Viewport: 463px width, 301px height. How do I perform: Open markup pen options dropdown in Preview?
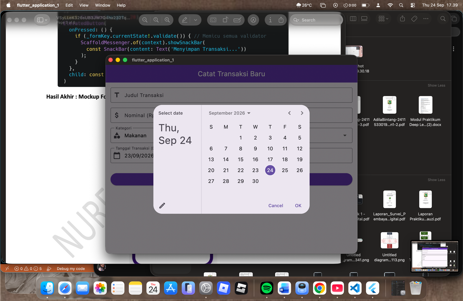tap(196, 20)
